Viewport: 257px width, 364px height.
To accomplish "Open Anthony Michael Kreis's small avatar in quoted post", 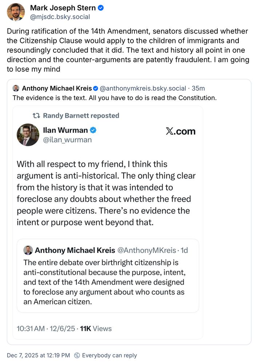I will click(x=16, y=88).
